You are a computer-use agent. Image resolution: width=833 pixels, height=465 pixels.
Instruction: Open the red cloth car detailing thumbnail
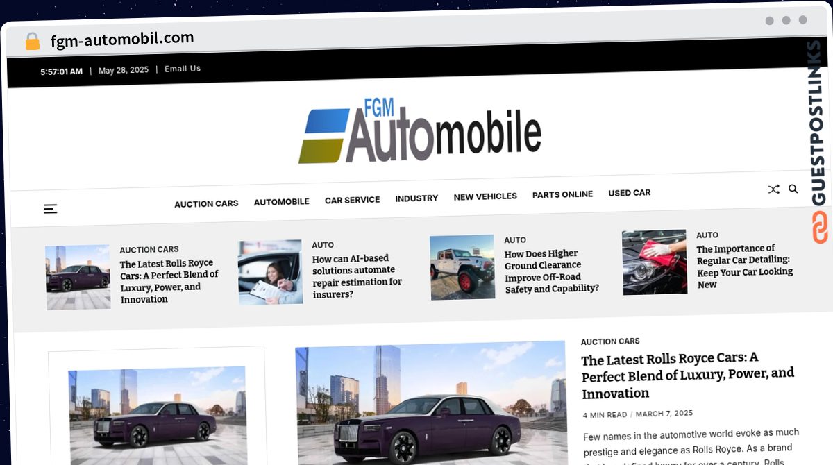click(655, 262)
